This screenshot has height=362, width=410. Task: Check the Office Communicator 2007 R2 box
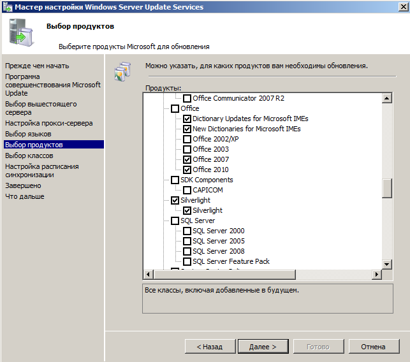click(187, 98)
